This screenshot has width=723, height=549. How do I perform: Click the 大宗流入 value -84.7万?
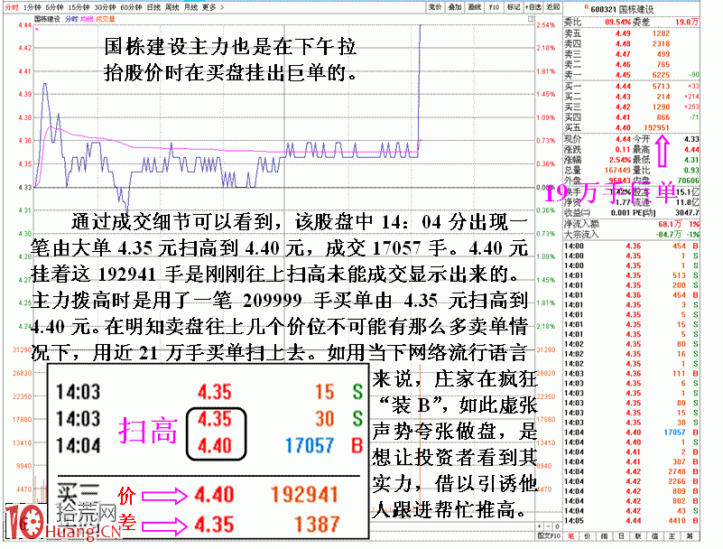(x=669, y=234)
